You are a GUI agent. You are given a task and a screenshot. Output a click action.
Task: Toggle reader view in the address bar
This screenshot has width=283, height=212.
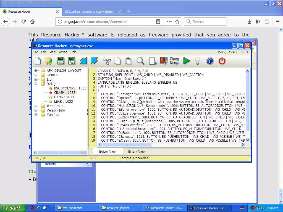pos(158,22)
